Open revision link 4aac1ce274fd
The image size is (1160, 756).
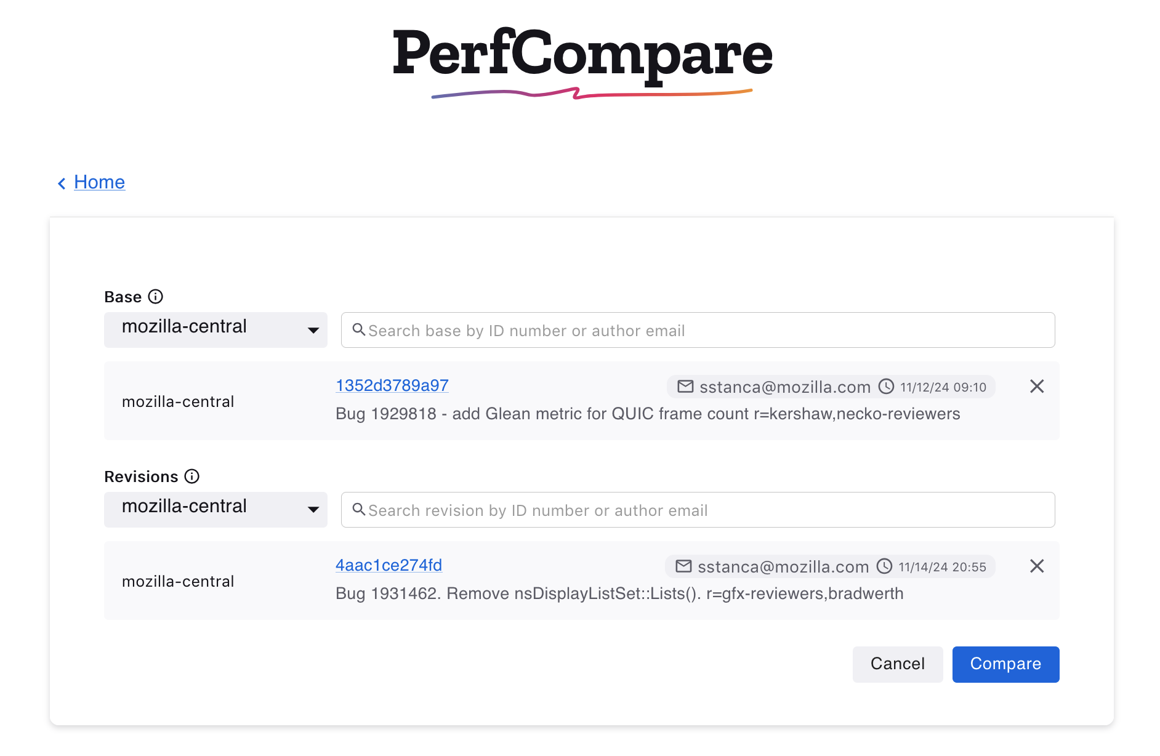389,565
